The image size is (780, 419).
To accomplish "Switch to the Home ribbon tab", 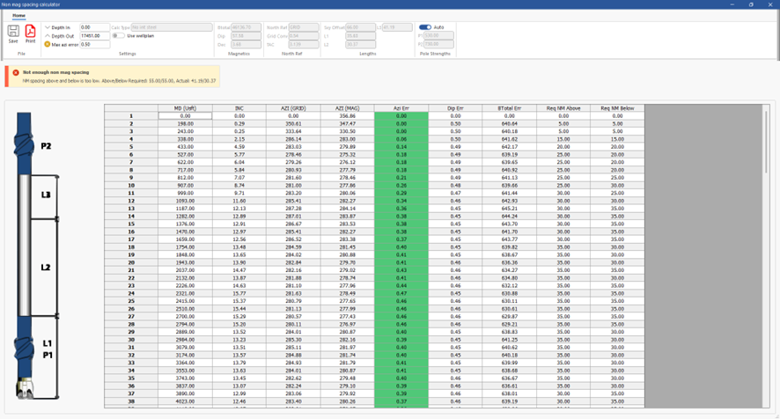I will pyautogui.click(x=18, y=16).
